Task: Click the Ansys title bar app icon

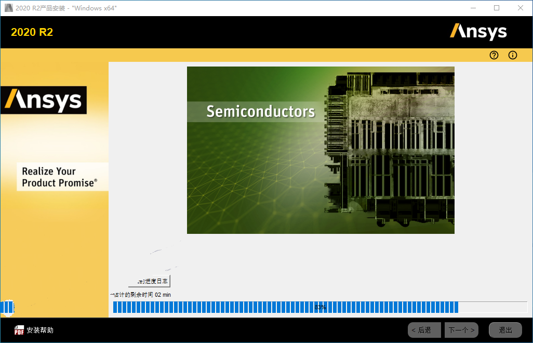Action: (x=8, y=8)
